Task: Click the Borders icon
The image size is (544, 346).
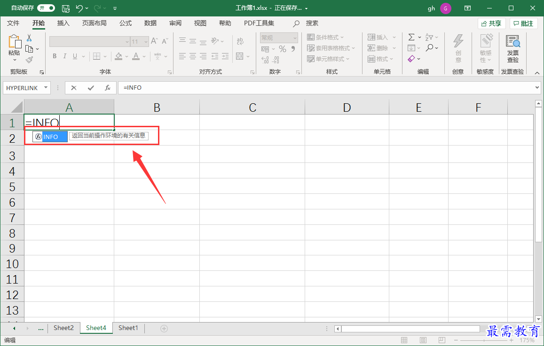Action: [97, 56]
